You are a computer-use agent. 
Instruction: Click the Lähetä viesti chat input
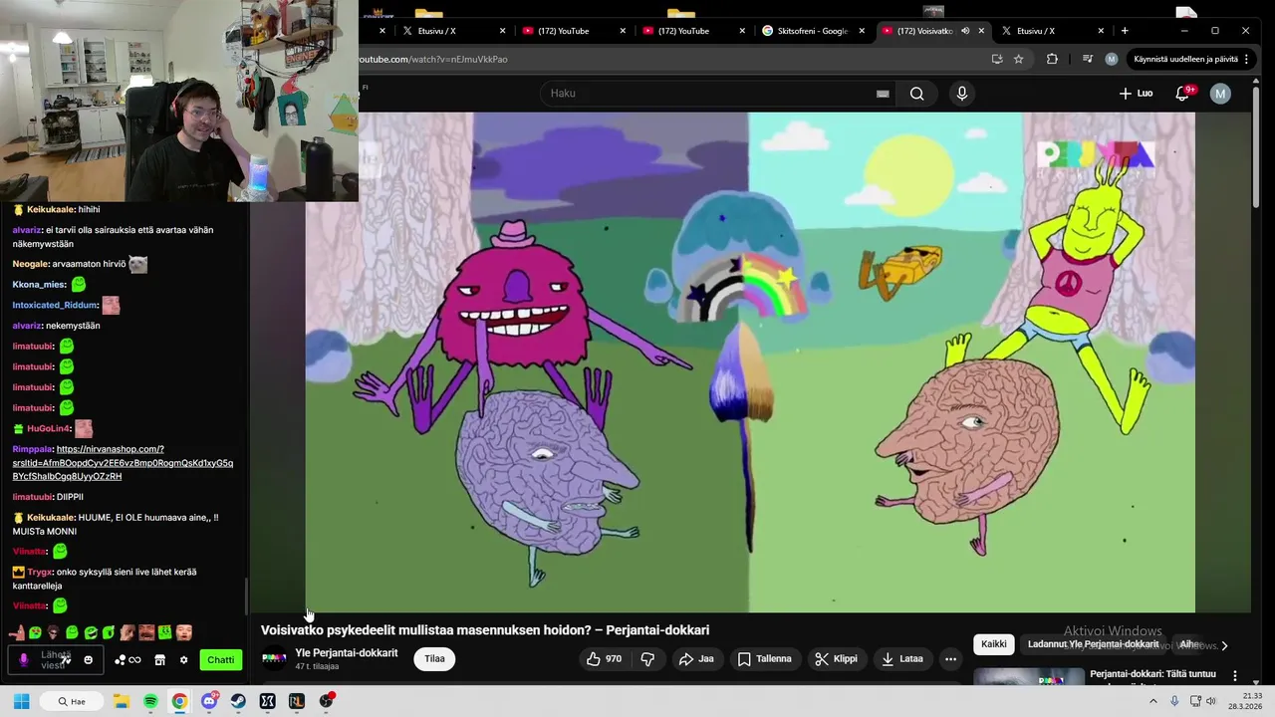[x=56, y=660]
